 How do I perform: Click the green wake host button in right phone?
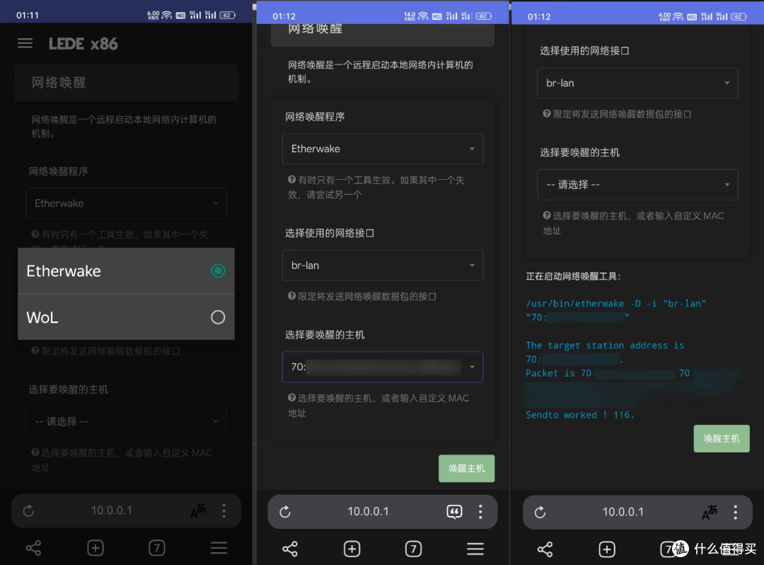point(722,439)
